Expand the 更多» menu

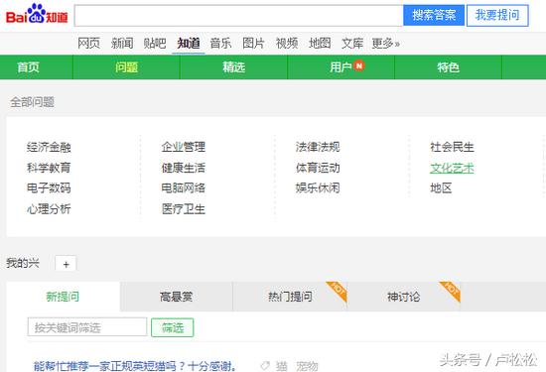(x=385, y=43)
